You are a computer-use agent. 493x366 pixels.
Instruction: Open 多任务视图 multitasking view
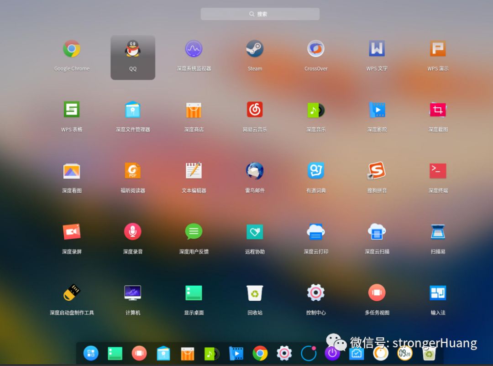376,292
